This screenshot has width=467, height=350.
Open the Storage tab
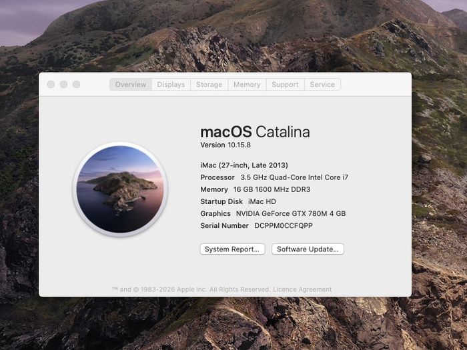pyautogui.click(x=209, y=85)
